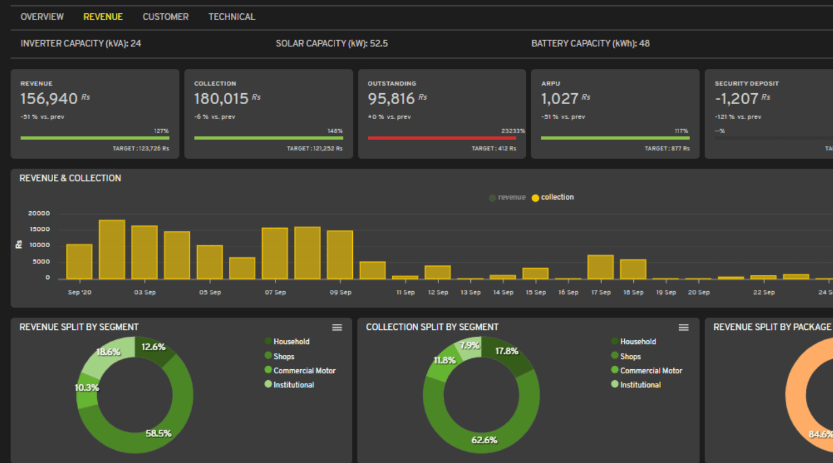Go to the Technical tab

point(231,17)
